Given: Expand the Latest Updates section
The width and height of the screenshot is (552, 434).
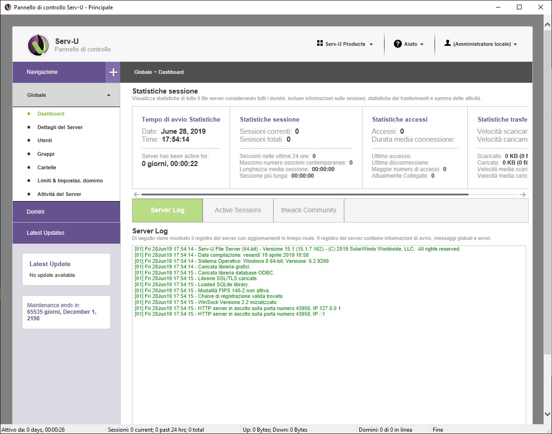Looking at the screenshot, I should pyautogui.click(x=66, y=232).
